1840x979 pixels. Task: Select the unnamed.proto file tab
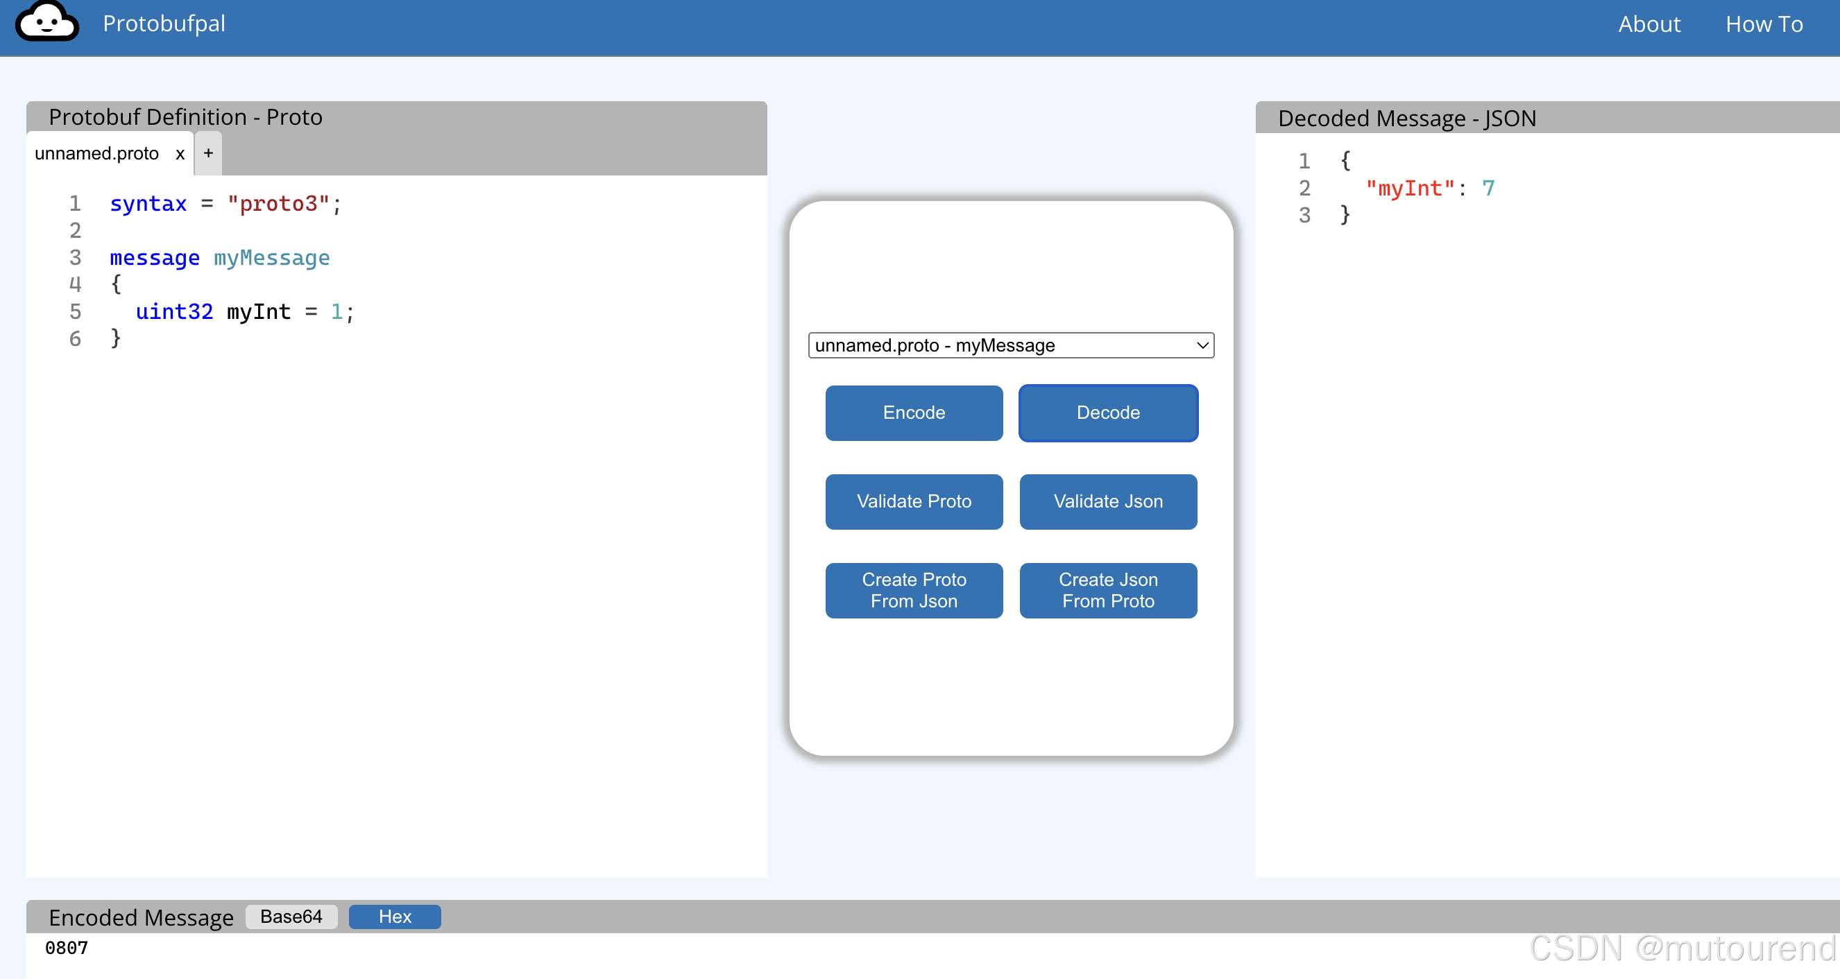[x=97, y=154]
